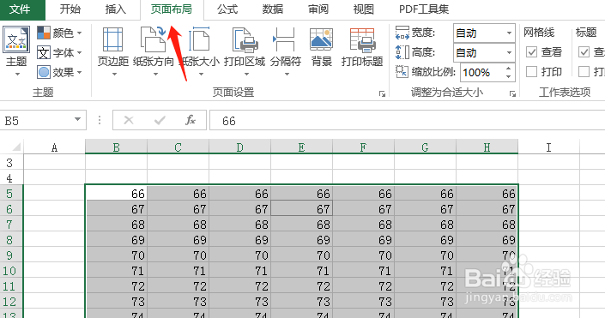
Task: Click the 背景 background icon
Action: [322, 39]
